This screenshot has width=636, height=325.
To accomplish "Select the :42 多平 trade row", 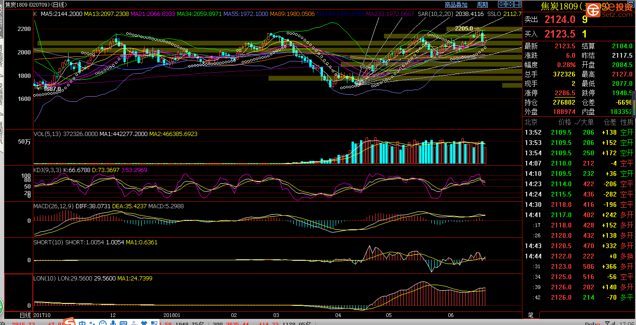I will [579, 297].
